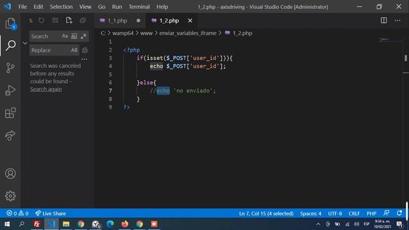Screen dimensions: 409x230
Task: Open Windows taskbar search
Action: 22,224
